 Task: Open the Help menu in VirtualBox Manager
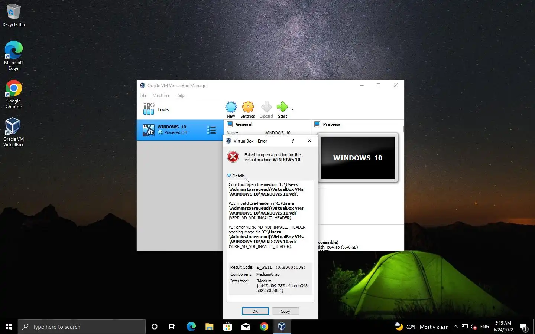(x=180, y=95)
